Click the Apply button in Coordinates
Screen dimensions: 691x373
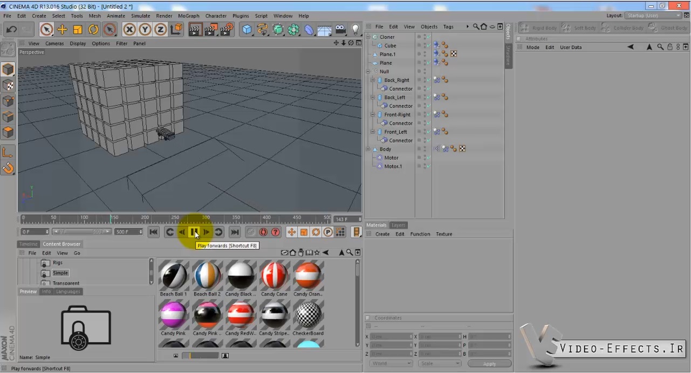(x=489, y=364)
